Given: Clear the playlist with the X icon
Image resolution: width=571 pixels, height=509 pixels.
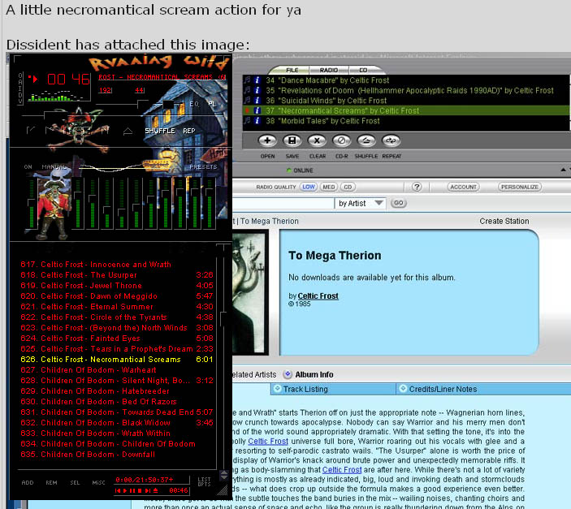Looking at the screenshot, I should tap(317, 140).
